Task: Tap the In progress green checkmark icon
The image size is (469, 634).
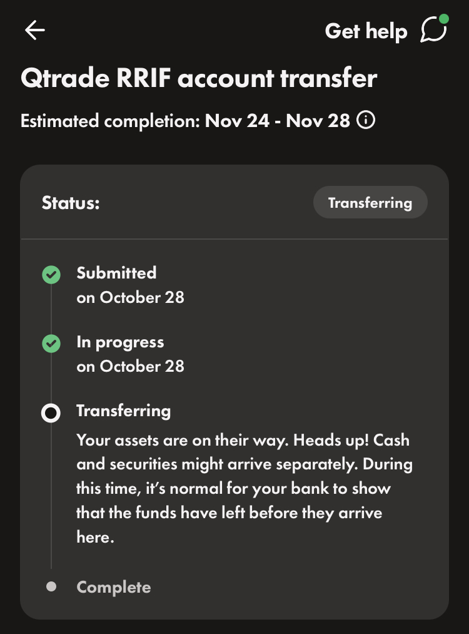Action: pyautogui.click(x=51, y=344)
